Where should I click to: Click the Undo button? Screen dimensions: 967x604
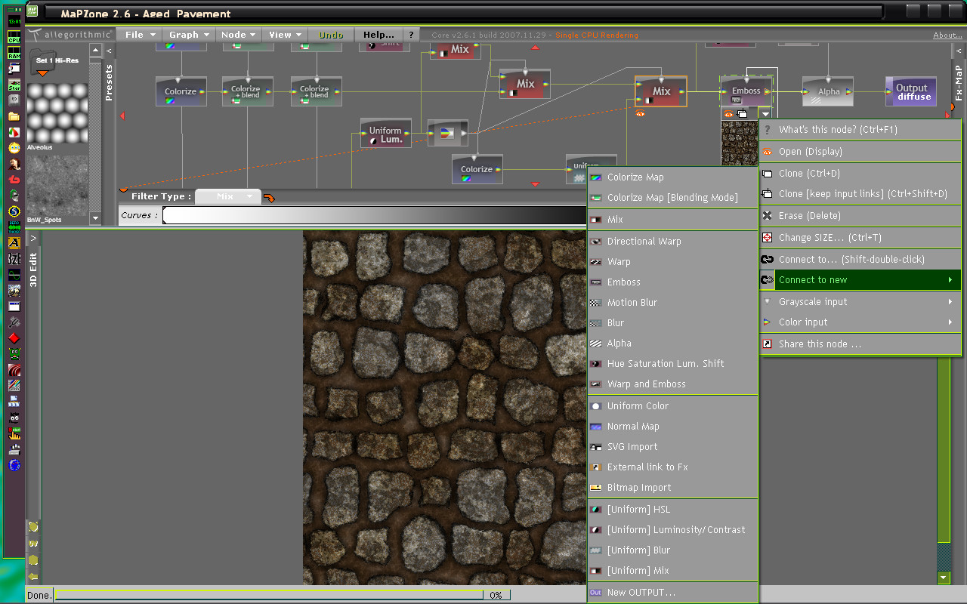(x=331, y=35)
